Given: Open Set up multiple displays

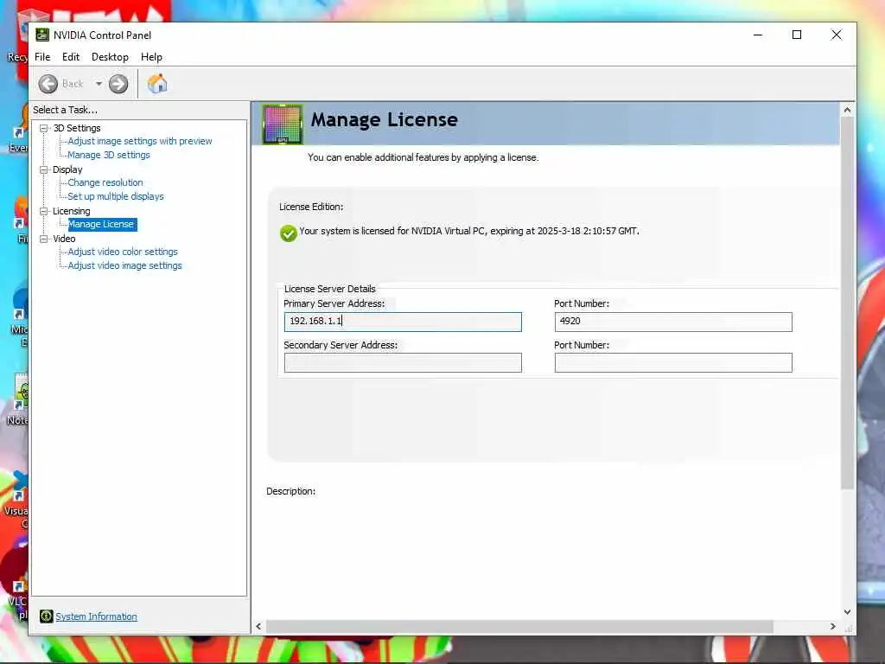Looking at the screenshot, I should tap(116, 196).
